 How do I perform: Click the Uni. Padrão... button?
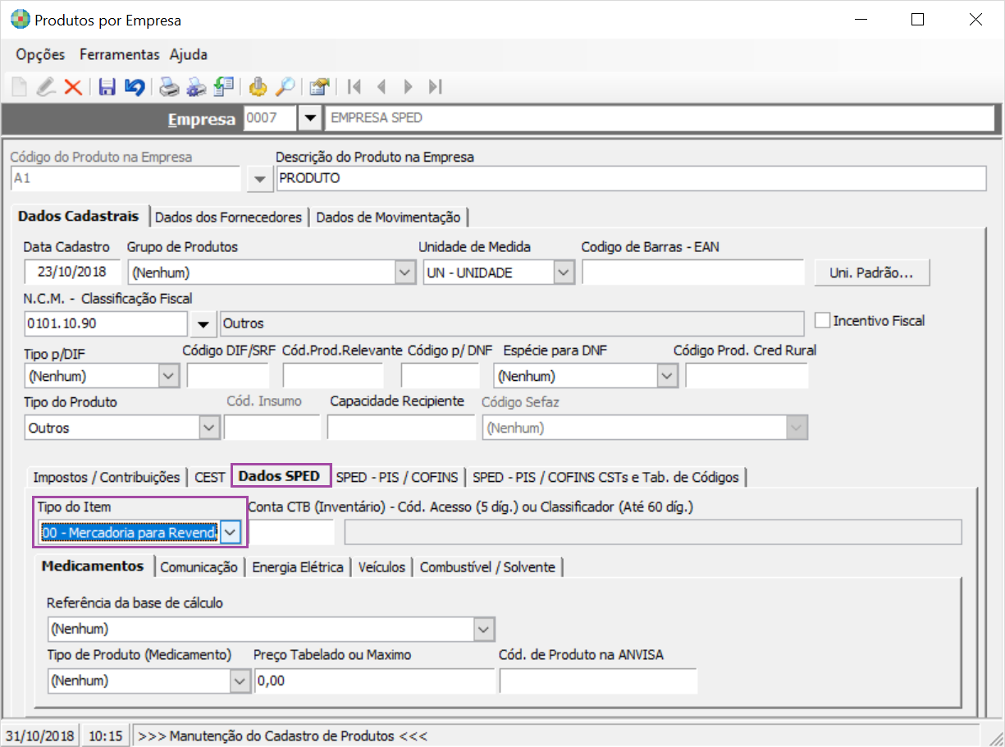(x=871, y=273)
